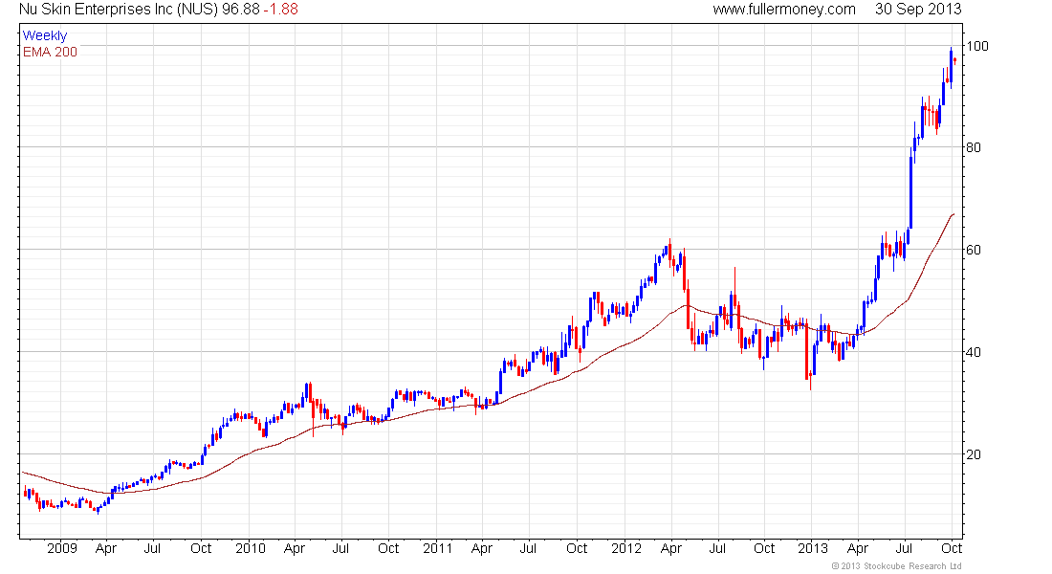Click the x-axis year label 2011

click(437, 548)
